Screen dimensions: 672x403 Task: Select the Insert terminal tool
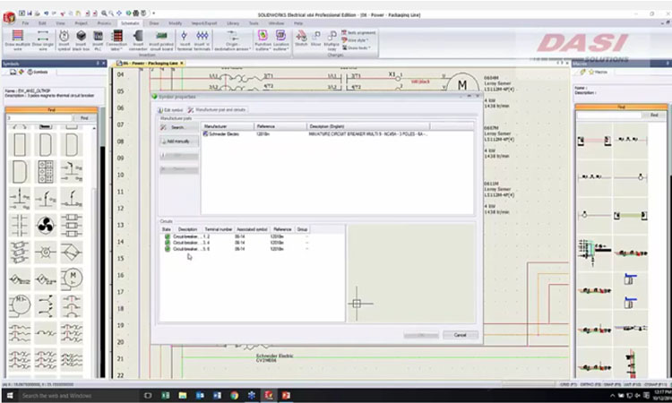185,39
